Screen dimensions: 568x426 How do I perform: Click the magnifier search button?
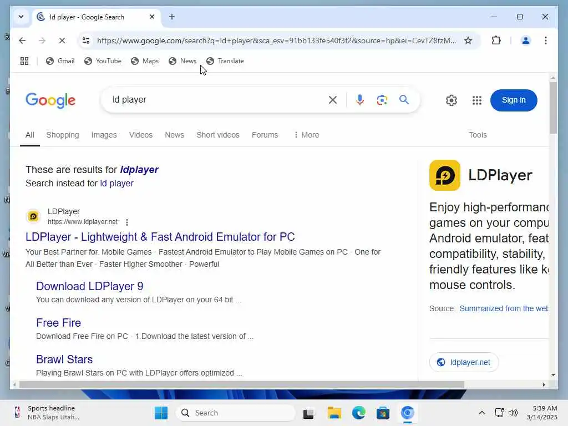point(404,100)
